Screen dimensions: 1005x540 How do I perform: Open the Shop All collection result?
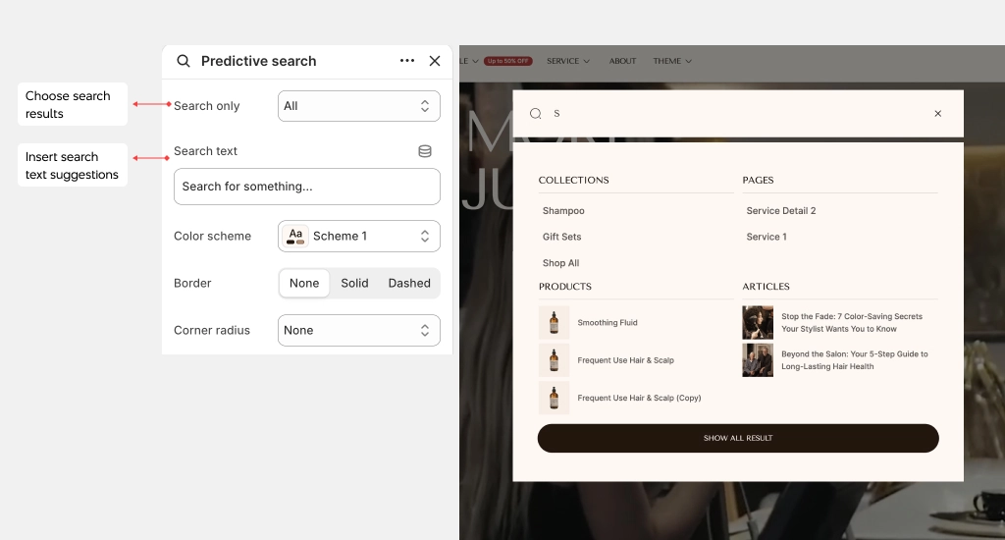[x=560, y=263]
